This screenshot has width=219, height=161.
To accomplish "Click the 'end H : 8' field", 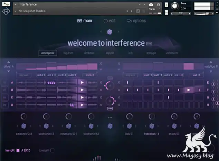I will (179, 75).
